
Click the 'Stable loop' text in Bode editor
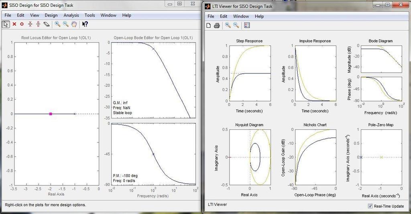tap(122, 113)
